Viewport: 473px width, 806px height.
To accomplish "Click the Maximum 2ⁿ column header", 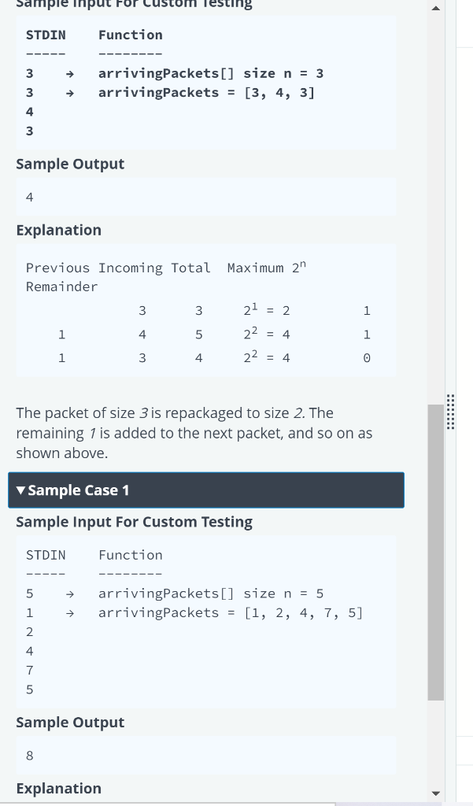I will click(x=266, y=268).
